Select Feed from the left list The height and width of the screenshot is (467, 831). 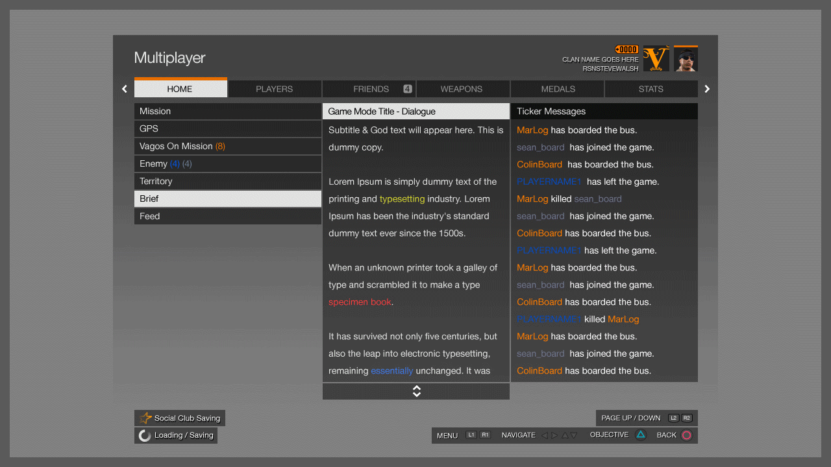tap(227, 217)
